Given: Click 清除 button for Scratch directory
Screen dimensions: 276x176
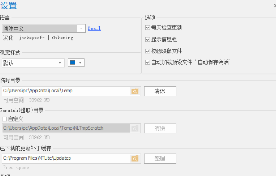Looking at the screenshot, I should click(x=160, y=128).
